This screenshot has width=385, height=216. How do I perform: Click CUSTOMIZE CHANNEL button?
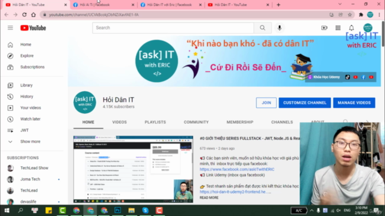(x=305, y=103)
